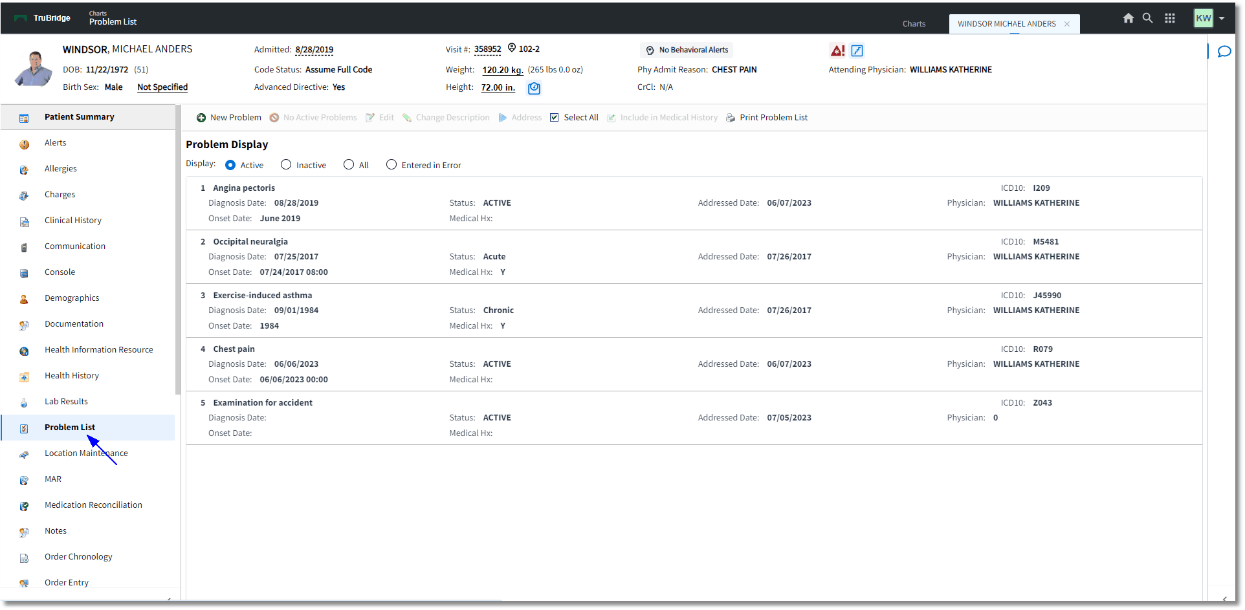Click the New Problem button
Viewport: 1245px width, 610px height.
[229, 118]
